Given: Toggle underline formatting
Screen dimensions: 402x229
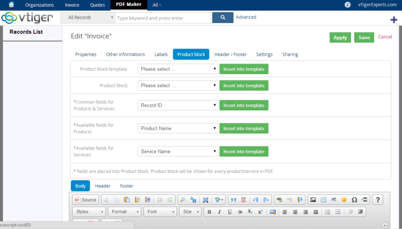Looking at the screenshot, I should point(230,212).
